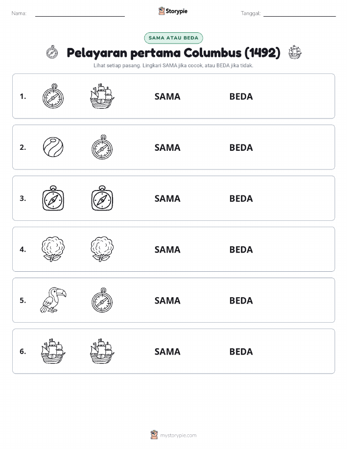Click the compass icon in row 5
Screen dimensions: 347x449
click(102, 300)
